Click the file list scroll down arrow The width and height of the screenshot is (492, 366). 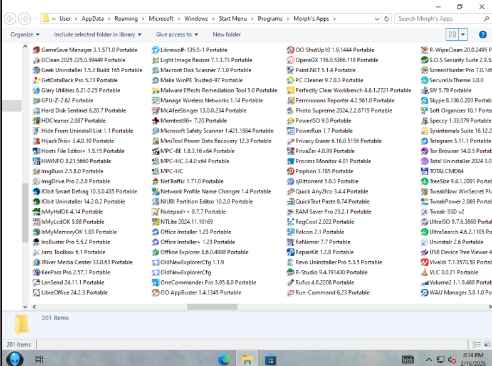[25, 306]
